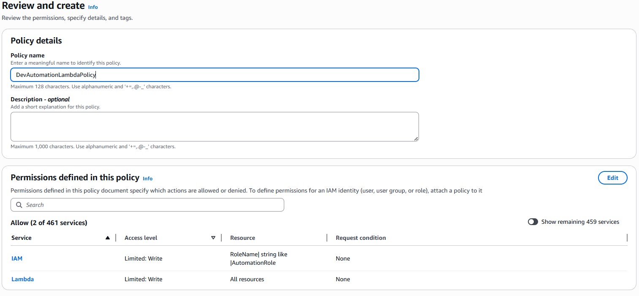Open the IAM service link

17,258
